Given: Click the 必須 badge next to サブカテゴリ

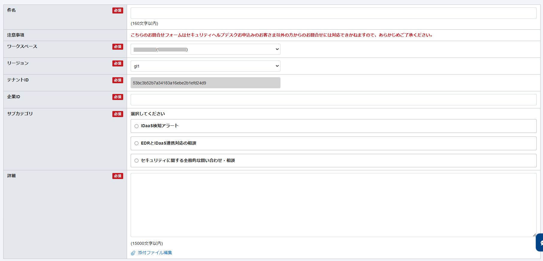Looking at the screenshot, I should tap(118, 114).
